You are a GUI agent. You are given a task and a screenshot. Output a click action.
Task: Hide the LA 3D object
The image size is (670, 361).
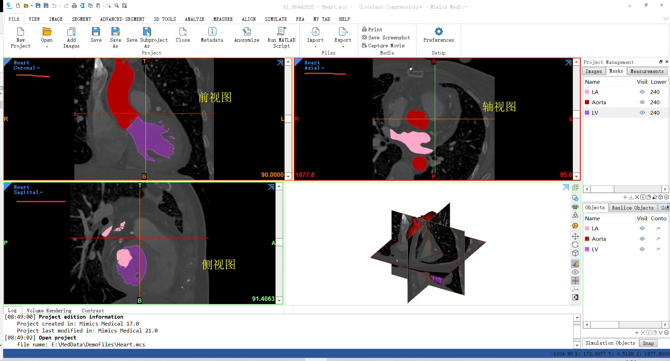(642, 228)
